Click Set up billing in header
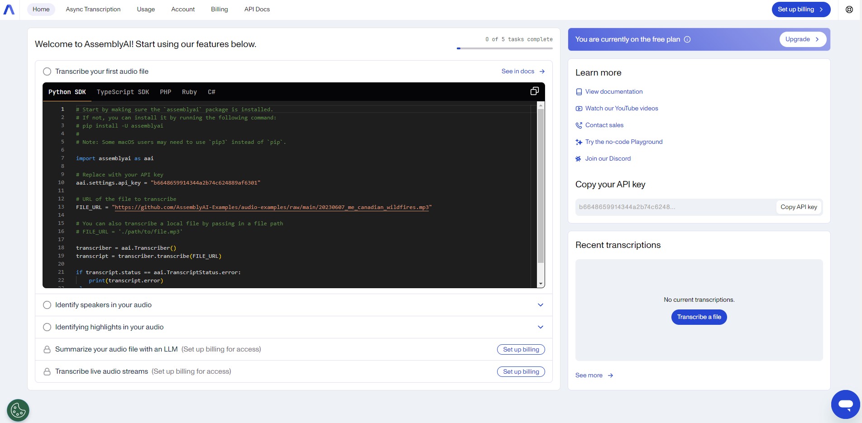This screenshot has height=423, width=862. coord(801,10)
